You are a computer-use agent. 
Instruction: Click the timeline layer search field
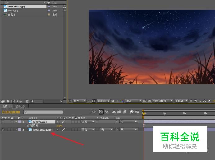click(x=43, y=112)
